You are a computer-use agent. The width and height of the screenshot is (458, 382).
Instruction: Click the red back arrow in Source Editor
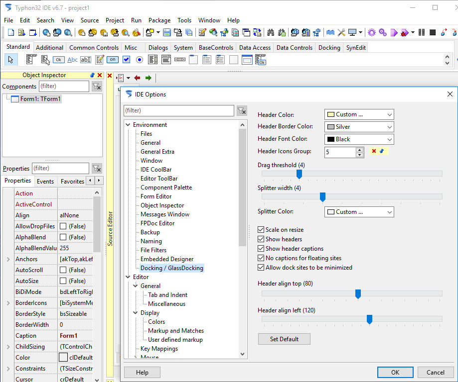(x=137, y=78)
